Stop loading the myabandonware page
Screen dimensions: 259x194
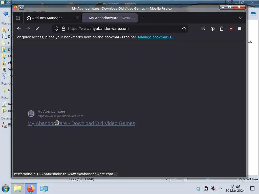point(37,29)
